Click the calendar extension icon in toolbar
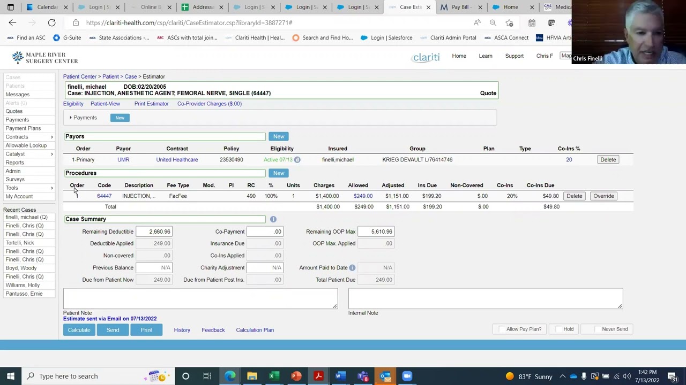Screen dimensions: 686x385 pyautogui.click(x=532, y=22)
